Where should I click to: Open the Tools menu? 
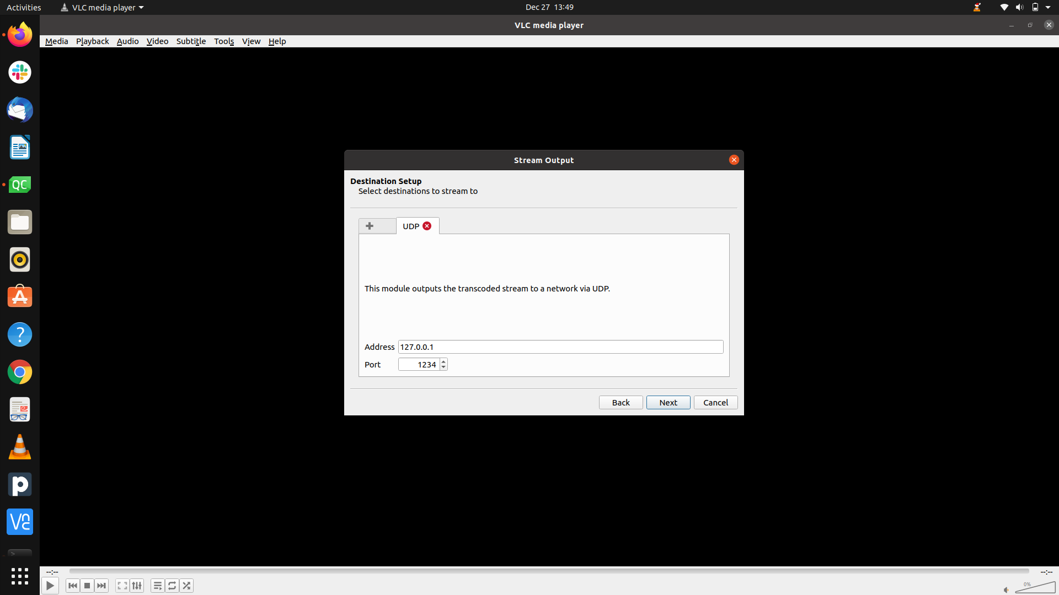pos(224,41)
